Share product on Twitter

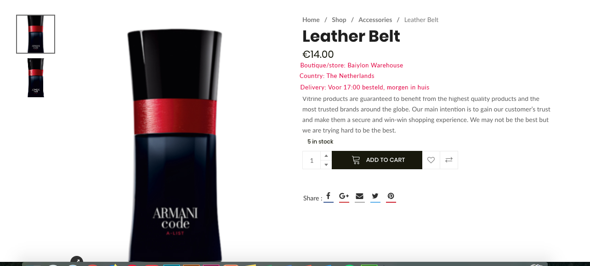375,196
